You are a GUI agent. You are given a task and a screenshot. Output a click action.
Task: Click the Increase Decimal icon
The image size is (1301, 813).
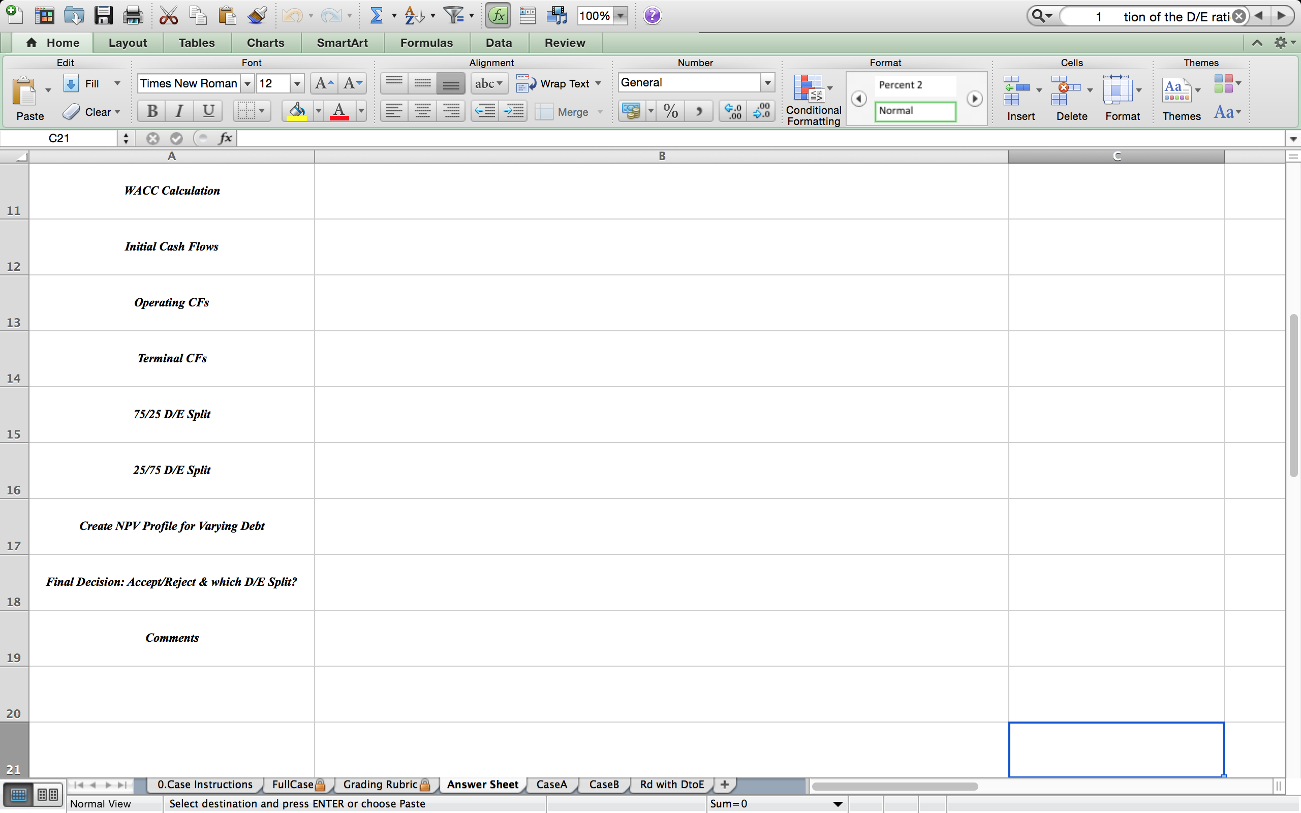(x=733, y=111)
